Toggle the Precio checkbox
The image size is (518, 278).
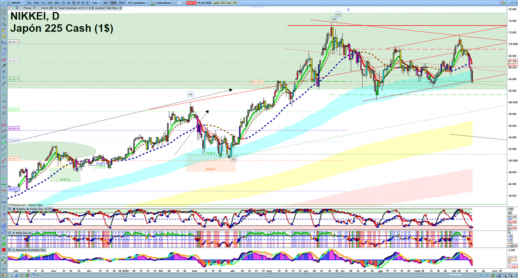click(x=21, y=8)
